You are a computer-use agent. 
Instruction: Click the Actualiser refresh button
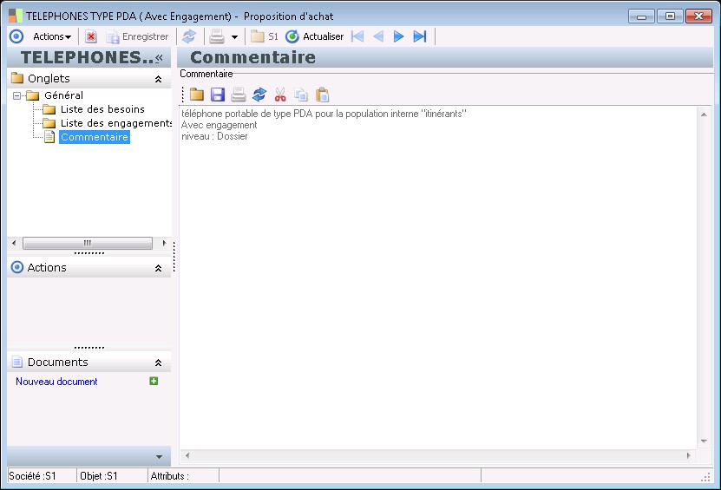[x=315, y=36]
